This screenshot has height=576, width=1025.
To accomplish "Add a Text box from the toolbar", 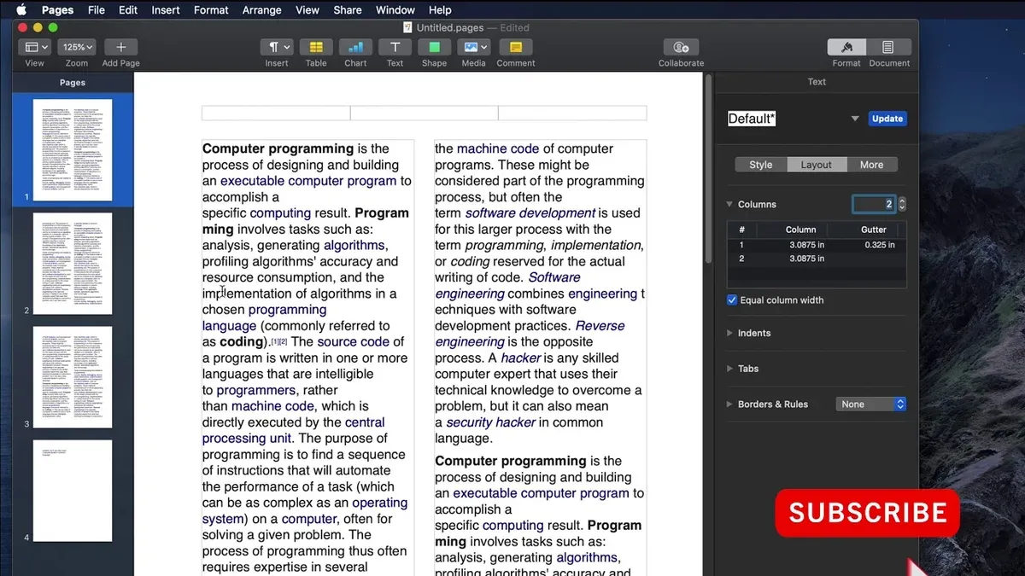I will coord(395,47).
